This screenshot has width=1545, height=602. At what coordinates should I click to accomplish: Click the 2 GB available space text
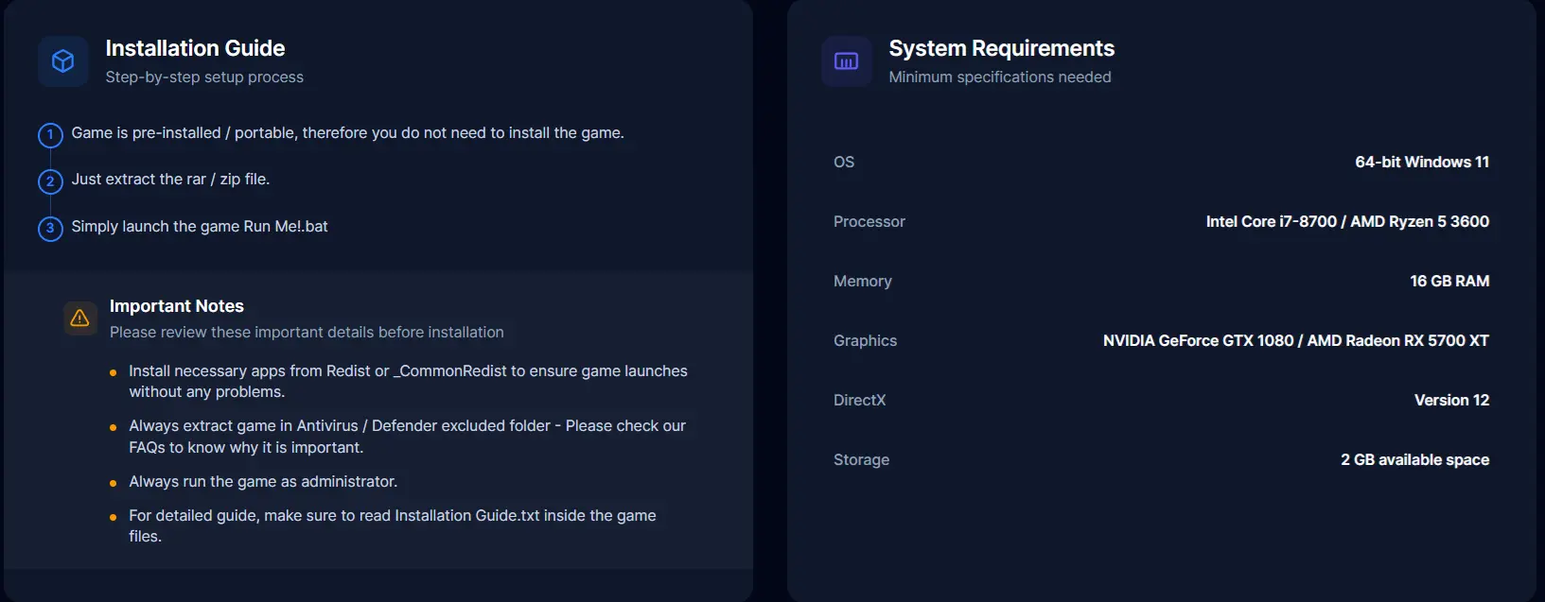pos(1414,459)
